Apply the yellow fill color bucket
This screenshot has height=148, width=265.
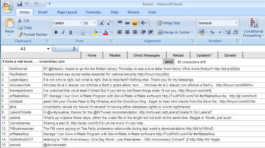coord(95,32)
